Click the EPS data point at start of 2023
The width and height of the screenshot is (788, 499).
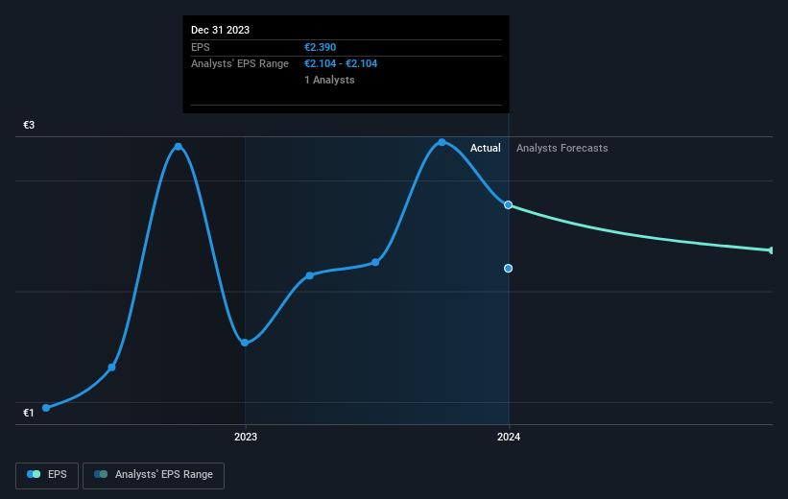pos(245,343)
